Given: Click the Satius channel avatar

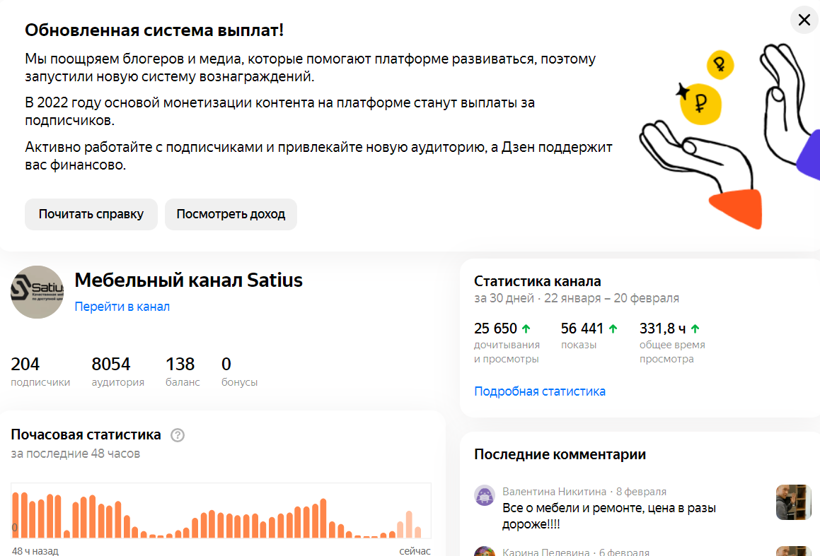Looking at the screenshot, I should [37, 292].
